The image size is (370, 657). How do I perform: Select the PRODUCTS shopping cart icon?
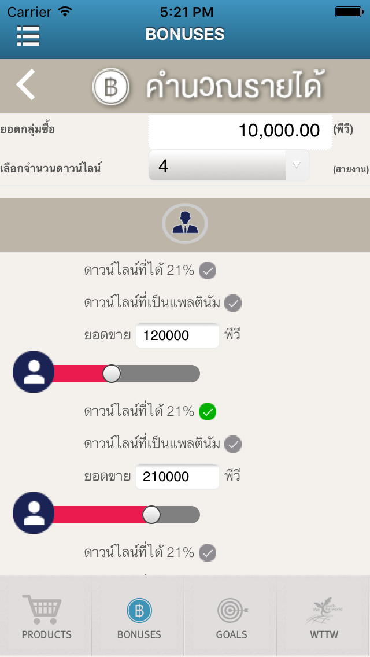tap(46, 609)
